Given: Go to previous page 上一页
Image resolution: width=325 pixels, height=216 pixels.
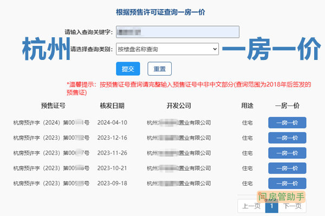Looking at the screenshot, I should tap(251, 206).
